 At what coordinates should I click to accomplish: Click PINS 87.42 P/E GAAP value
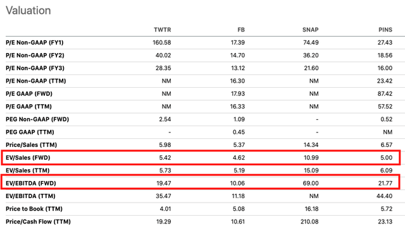[385, 94]
